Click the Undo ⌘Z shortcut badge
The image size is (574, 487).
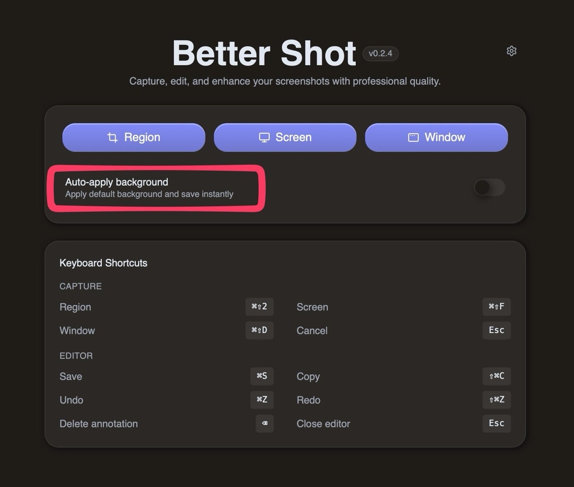(x=262, y=400)
